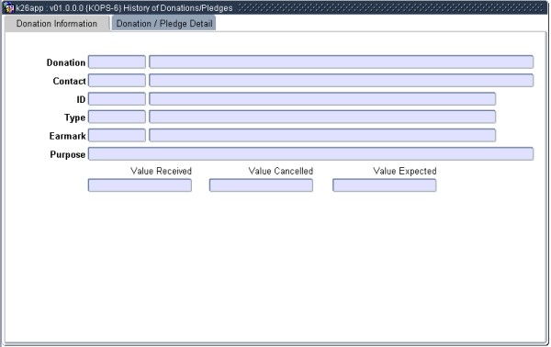Open the Donation / Pledge Detail tab

pyautogui.click(x=163, y=24)
